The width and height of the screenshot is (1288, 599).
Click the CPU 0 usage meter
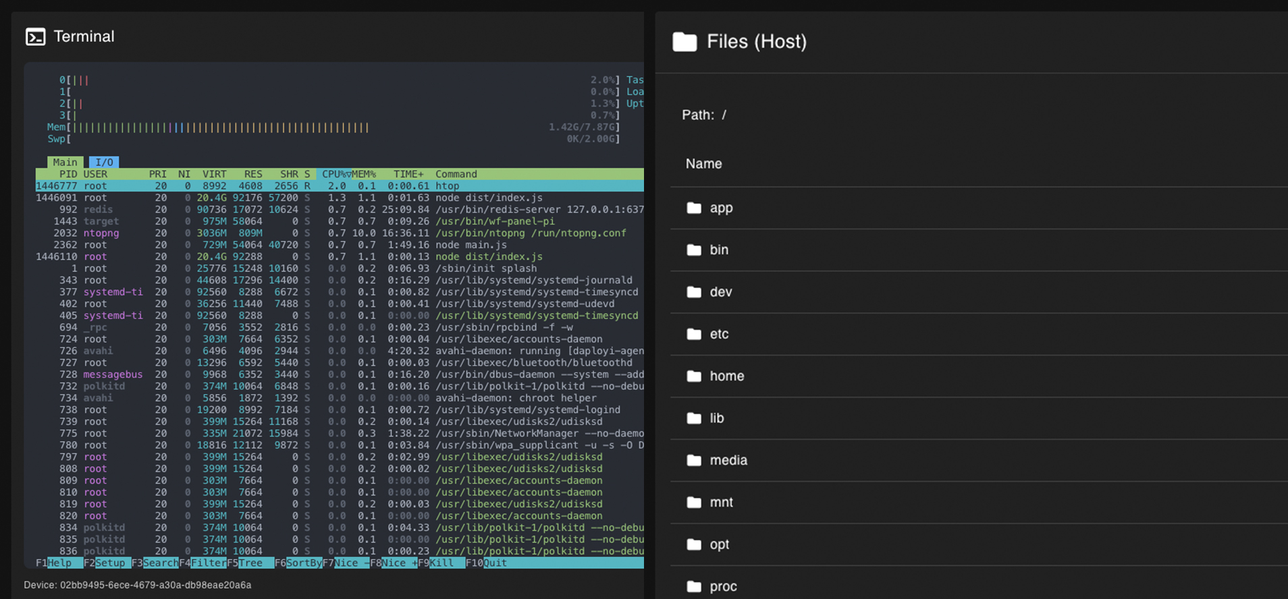339,80
